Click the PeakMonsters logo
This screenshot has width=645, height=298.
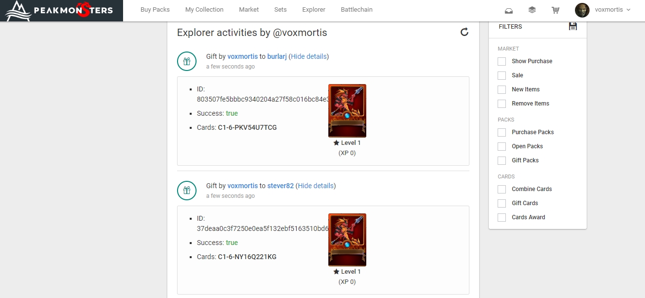61,10
